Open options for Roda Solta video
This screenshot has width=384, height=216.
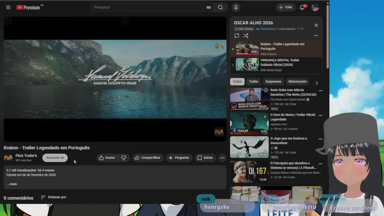coord(320,91)
